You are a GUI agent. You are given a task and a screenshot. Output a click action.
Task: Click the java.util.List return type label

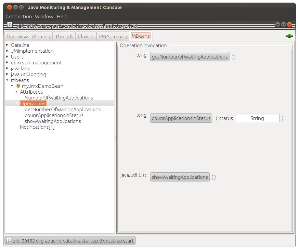pos(133,175)
